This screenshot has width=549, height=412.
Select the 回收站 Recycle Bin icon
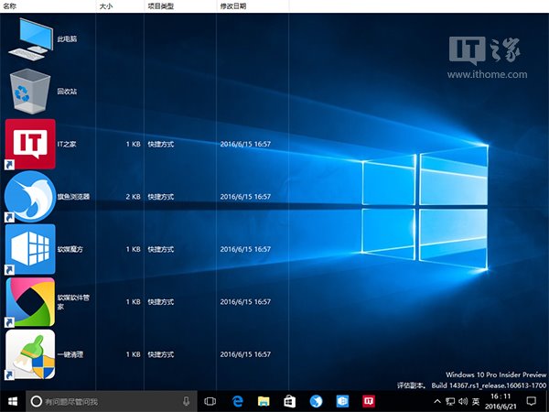coord(30,92)
